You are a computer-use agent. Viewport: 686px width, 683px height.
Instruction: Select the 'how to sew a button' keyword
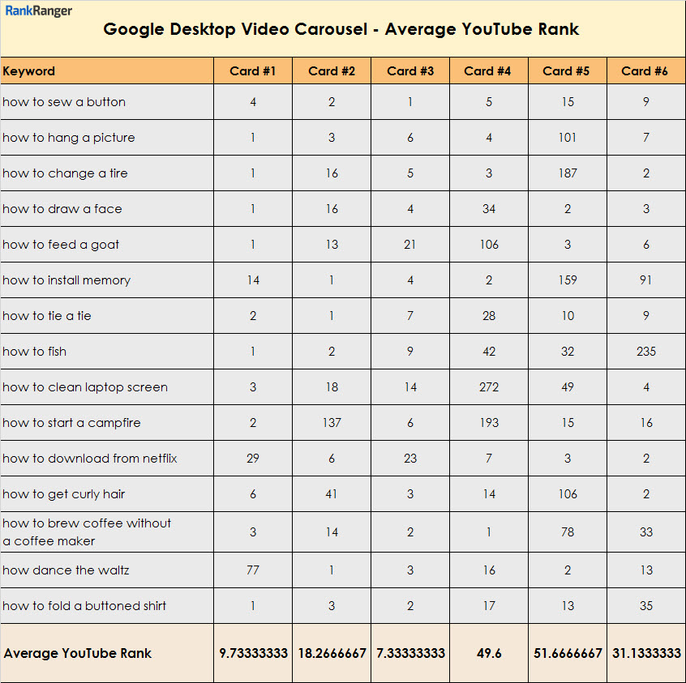tap(64, 102)
